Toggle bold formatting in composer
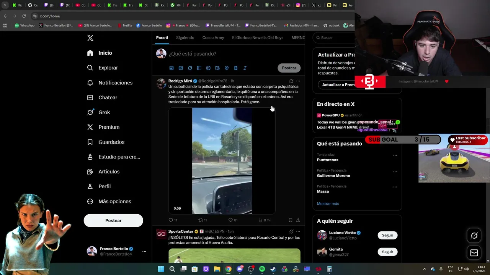The image size is (490, 275). 236,68
